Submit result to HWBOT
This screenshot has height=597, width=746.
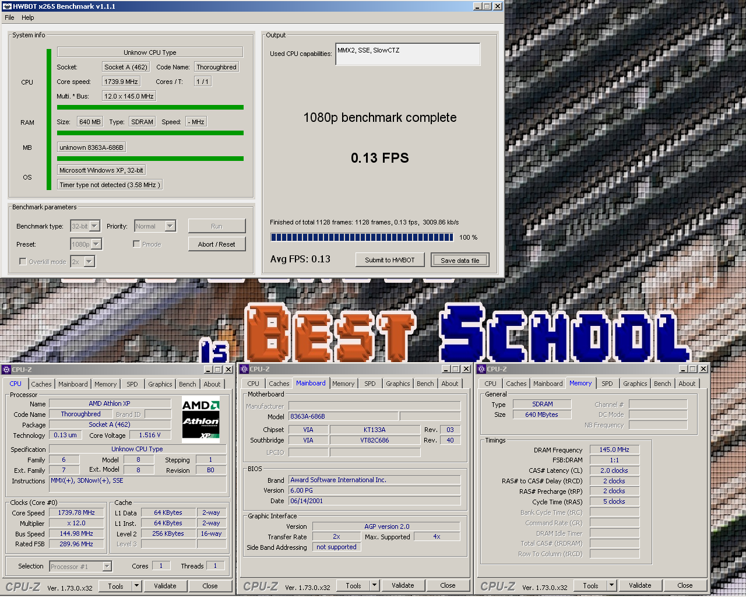[390, 260]
